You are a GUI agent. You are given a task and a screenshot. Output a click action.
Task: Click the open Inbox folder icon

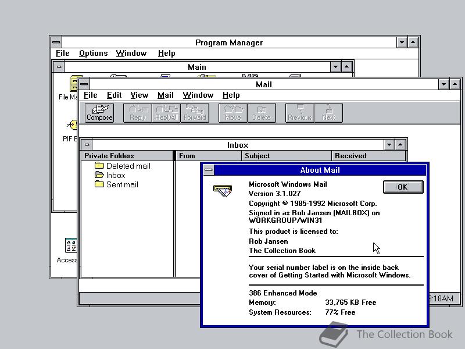[99, 175]
